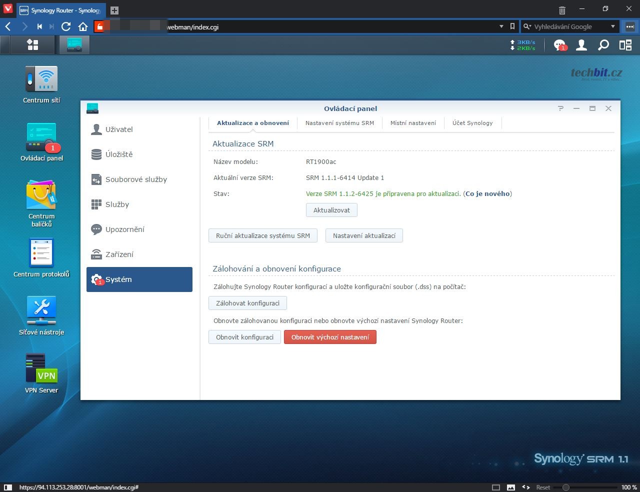This screenshot has width=640, height=492.
Task: Open the Centrum sítí desktop icon
Action: tap(41, 79)
